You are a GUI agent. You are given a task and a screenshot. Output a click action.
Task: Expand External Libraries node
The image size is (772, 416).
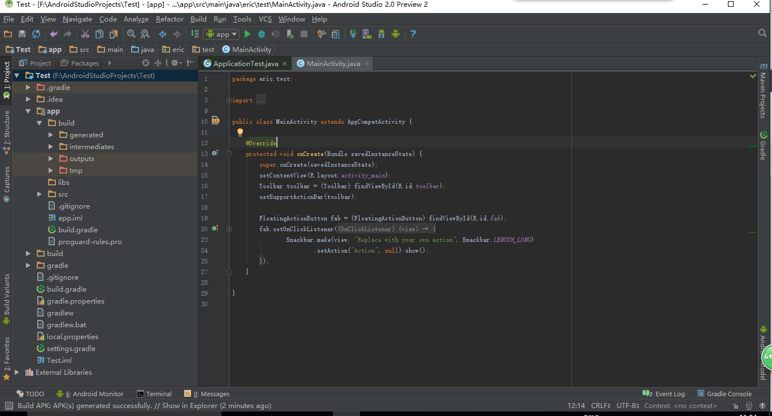click(x=17, y=372)
